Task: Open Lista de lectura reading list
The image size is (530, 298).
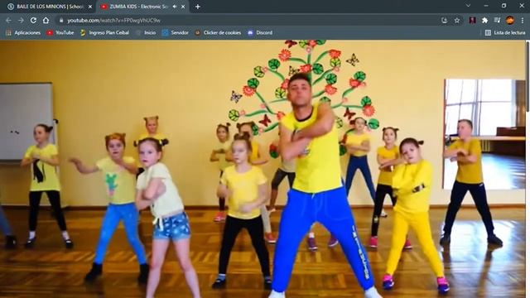Action: (x=505, y=33)
